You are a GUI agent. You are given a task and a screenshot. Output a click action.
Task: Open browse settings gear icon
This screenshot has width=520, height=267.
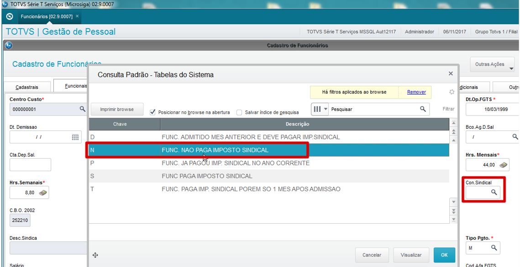point(452,92)
